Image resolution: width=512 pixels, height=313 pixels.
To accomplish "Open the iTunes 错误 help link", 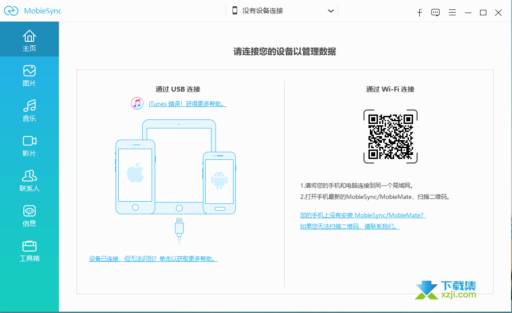I will 188,104.
